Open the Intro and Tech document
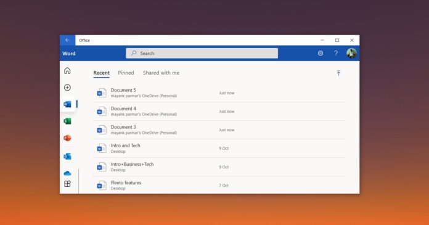Screen dimensions: 429x225 coord(219,148)
